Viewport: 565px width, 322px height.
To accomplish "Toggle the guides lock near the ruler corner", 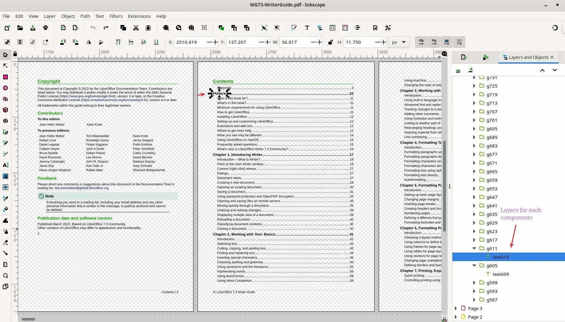I will click(15, 54).
